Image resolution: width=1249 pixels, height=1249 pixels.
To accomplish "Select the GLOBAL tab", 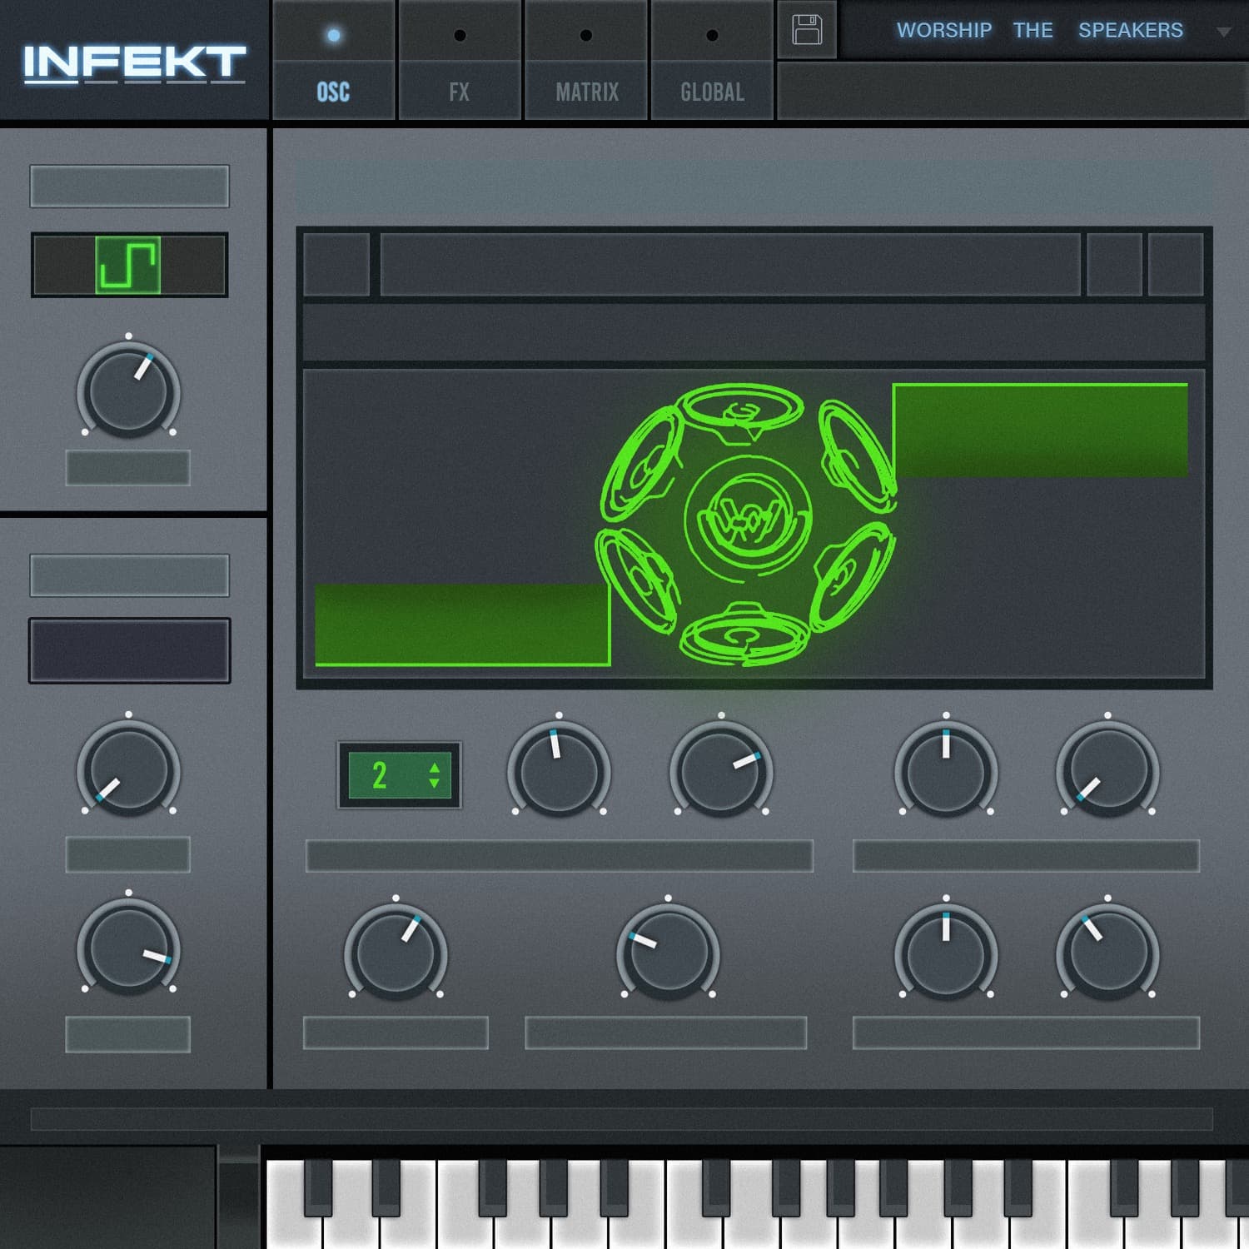I will [x=712, y=92].
